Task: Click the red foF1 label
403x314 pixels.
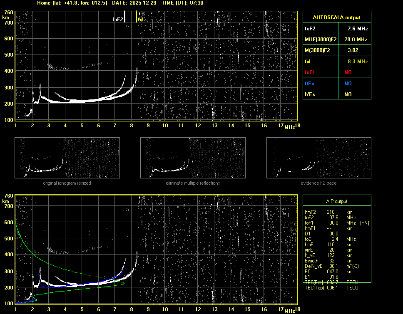Action: pos(310,72)
